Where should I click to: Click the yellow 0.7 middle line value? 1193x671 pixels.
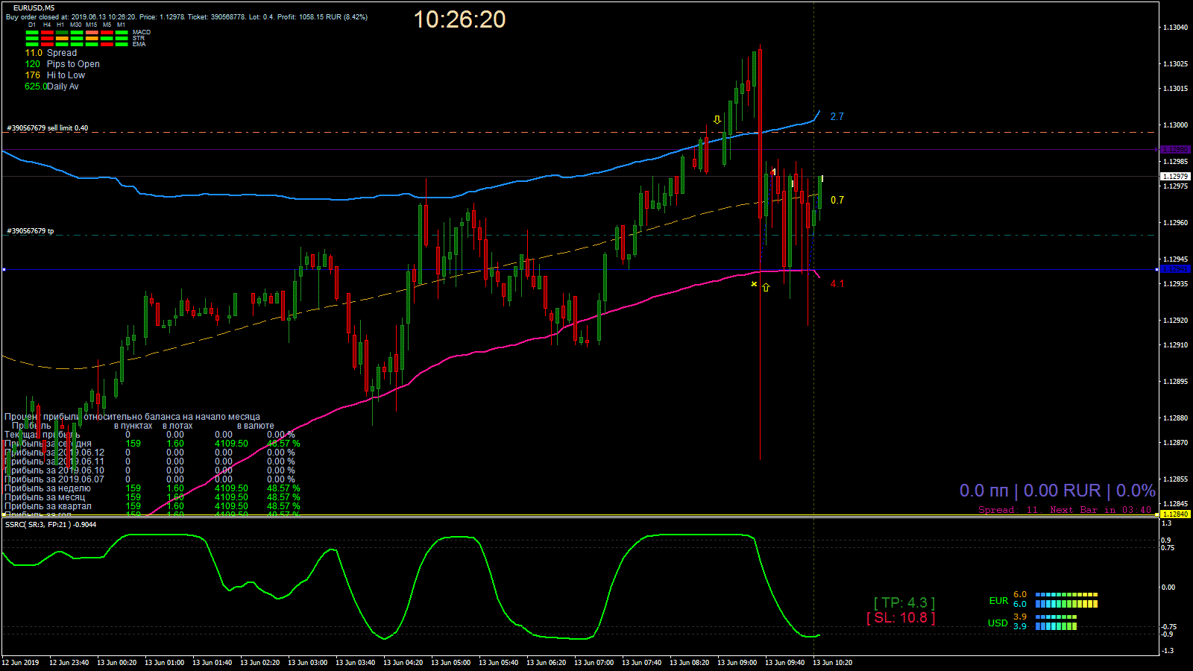point(837,200)
